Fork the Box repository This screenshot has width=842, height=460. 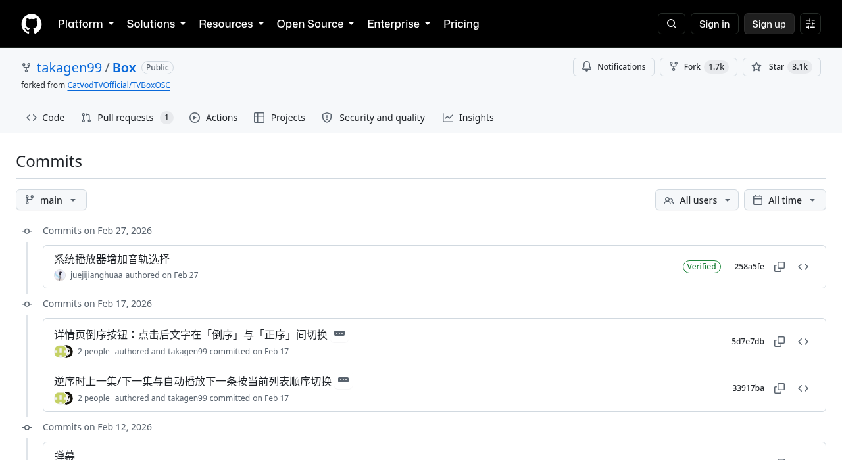coord(699,67)
